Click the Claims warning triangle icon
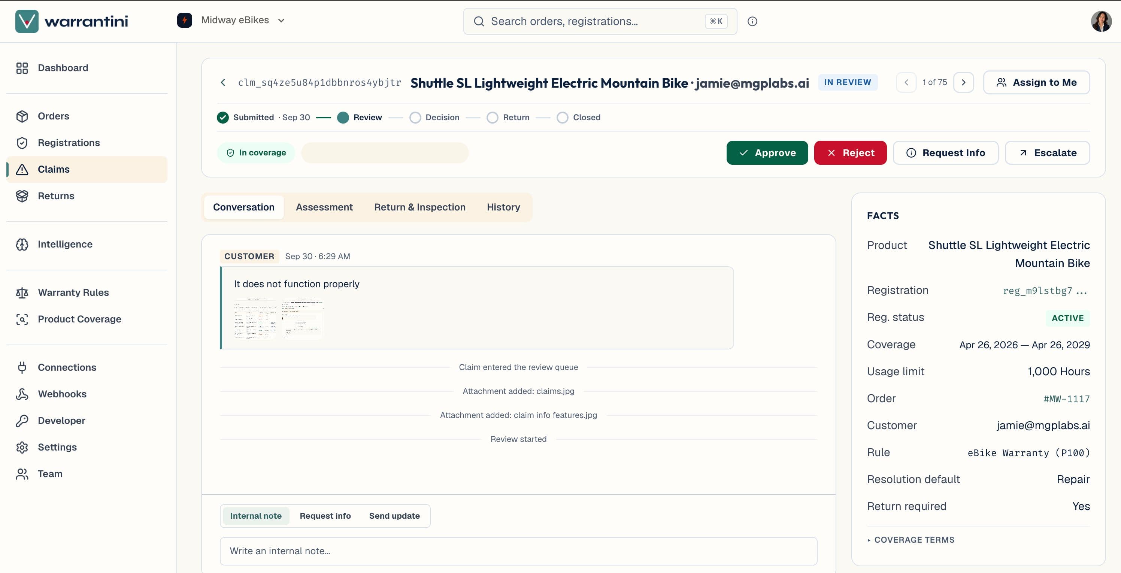 pos(22,169)
